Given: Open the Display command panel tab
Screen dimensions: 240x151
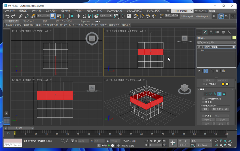Looking at the screenshot, I should pos(223,32).
